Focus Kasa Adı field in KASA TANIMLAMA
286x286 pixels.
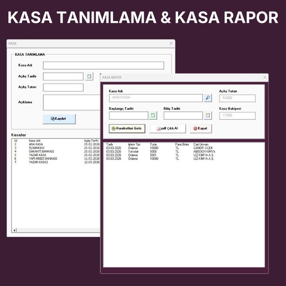point(103,65)
